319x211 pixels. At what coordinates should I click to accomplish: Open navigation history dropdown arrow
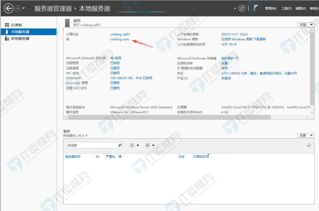pyautogui.click(x=24, y=8)
